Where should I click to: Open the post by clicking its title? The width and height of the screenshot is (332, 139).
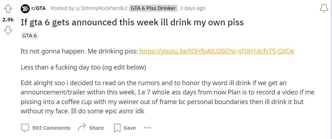132,22
